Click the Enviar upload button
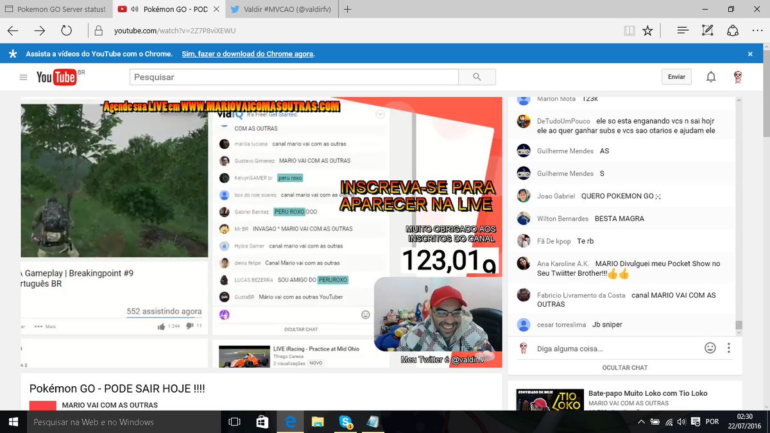Screen dimensions: 770x433 pos(676,77)
